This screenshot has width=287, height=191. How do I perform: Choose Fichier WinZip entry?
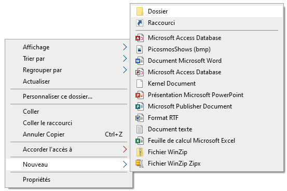[x=207, y=152]
